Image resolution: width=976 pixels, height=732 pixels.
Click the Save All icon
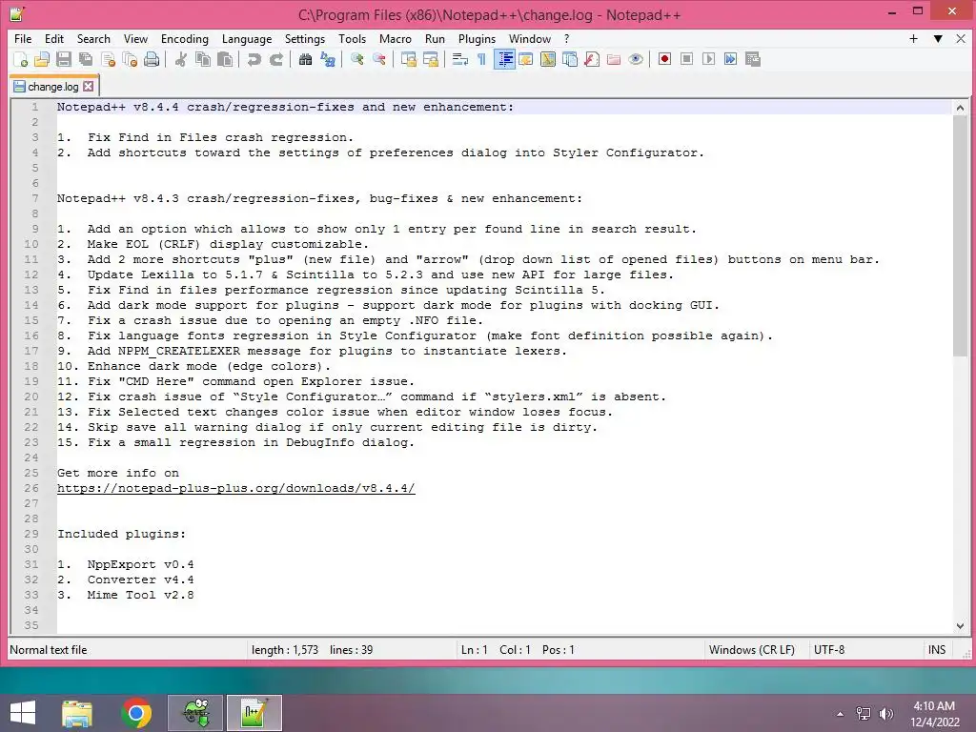pyautogui.click(x=86, y=59)
